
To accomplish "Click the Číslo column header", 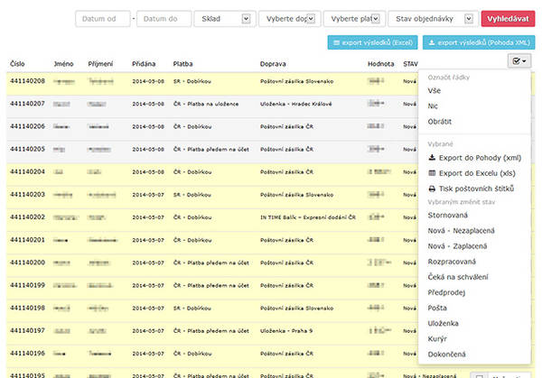I will (17, 64).
